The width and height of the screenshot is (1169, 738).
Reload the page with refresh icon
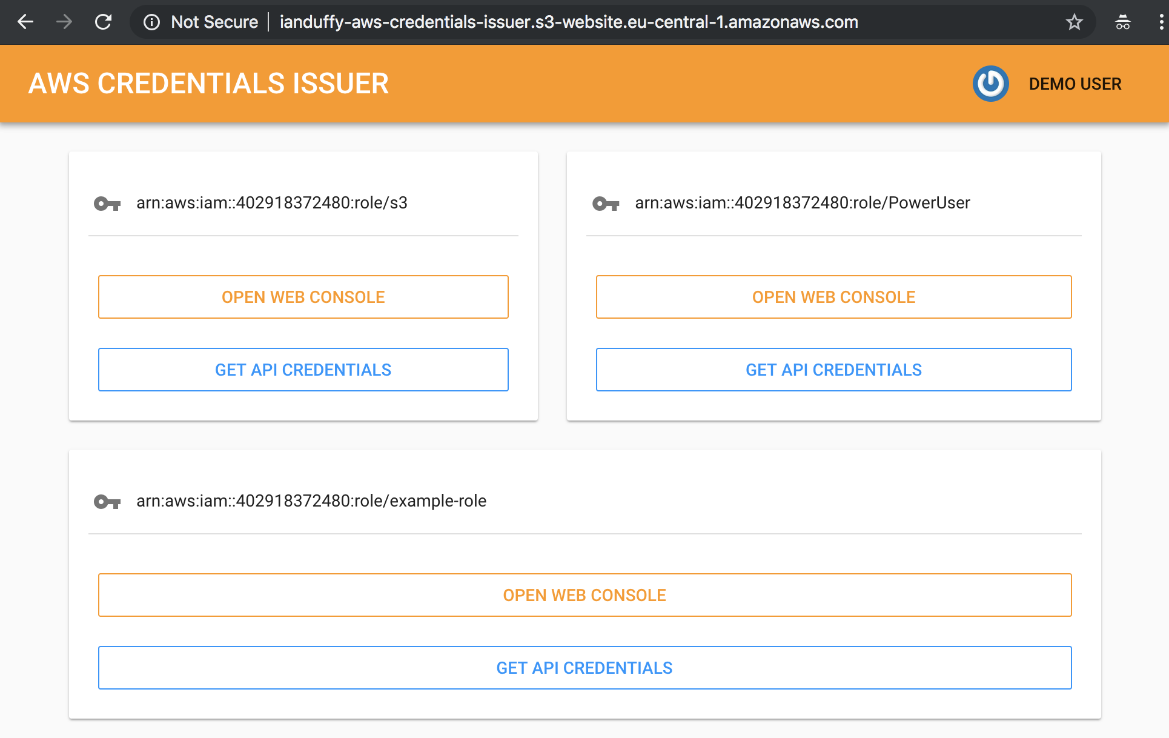click(104, 22)
